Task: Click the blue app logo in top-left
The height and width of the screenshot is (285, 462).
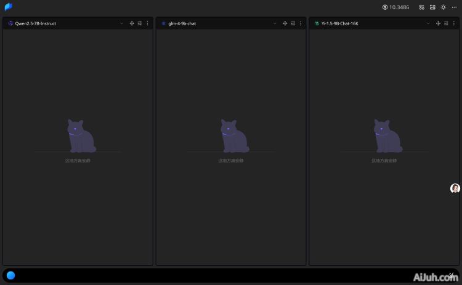Action: pos(9,7)
